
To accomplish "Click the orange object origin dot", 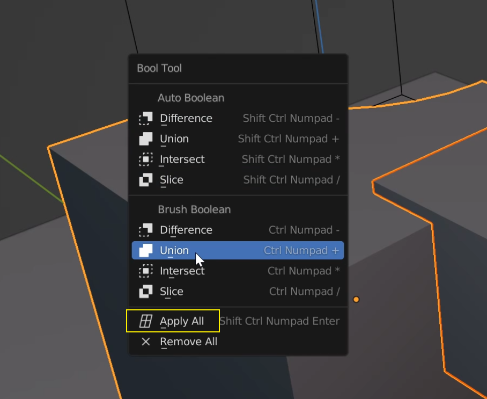I will click(356, 300).
